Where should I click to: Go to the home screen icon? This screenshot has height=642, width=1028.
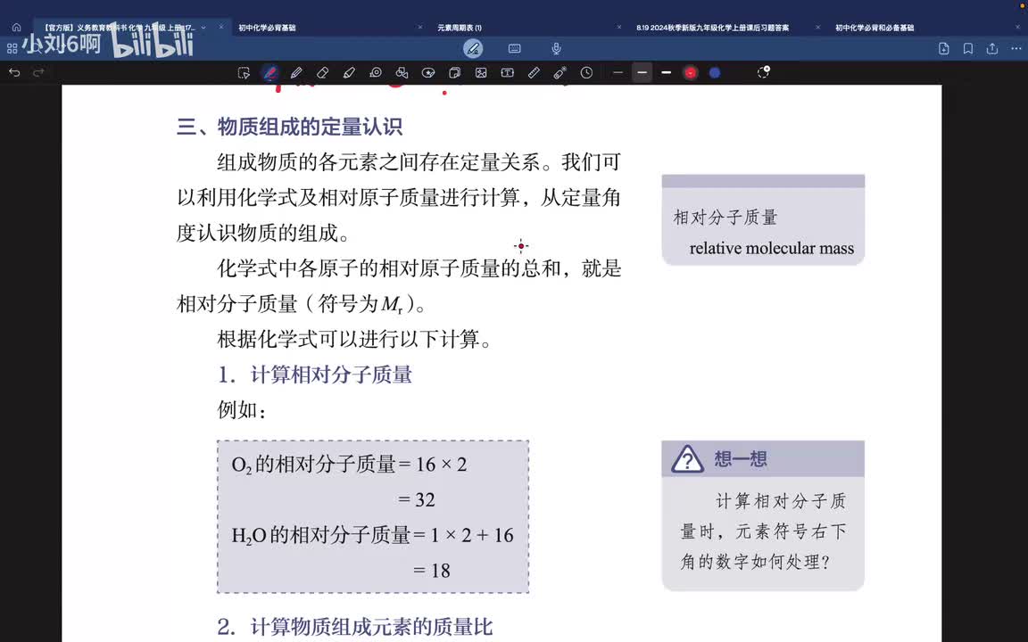click(16, 28)
